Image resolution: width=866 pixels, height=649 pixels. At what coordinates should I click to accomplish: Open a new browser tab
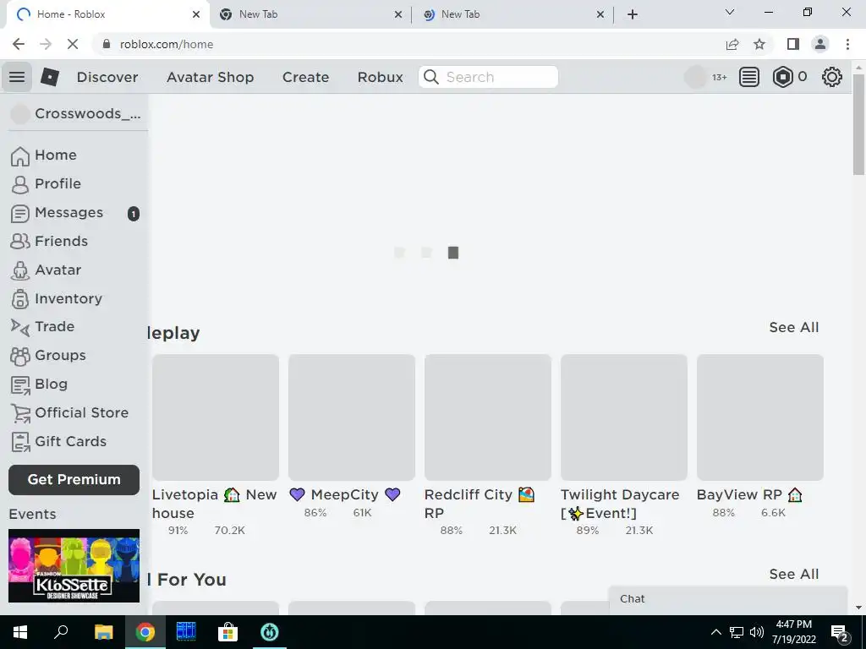point(633,14)
